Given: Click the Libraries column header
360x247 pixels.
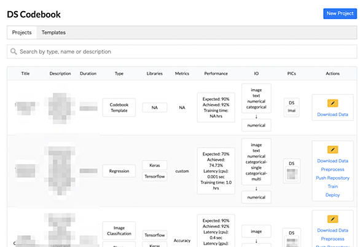Looking at the screenshot, I should [155, 74].
